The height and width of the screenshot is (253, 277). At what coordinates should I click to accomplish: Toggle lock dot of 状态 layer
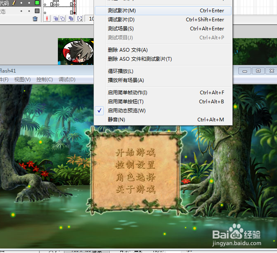(29, 11)
